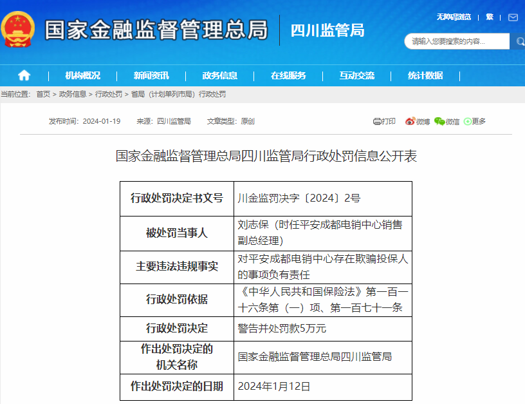The image size is (525, 404).
Task: Click breadcrumb 首页 link
Action: point(43,94)
